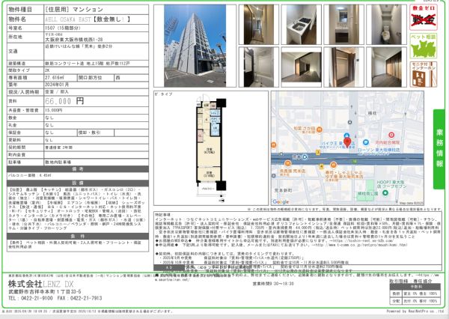The image size is (449, 319).
Task: Click the Powered by RealNetPro footer text
Action: (x=414, y=312)
